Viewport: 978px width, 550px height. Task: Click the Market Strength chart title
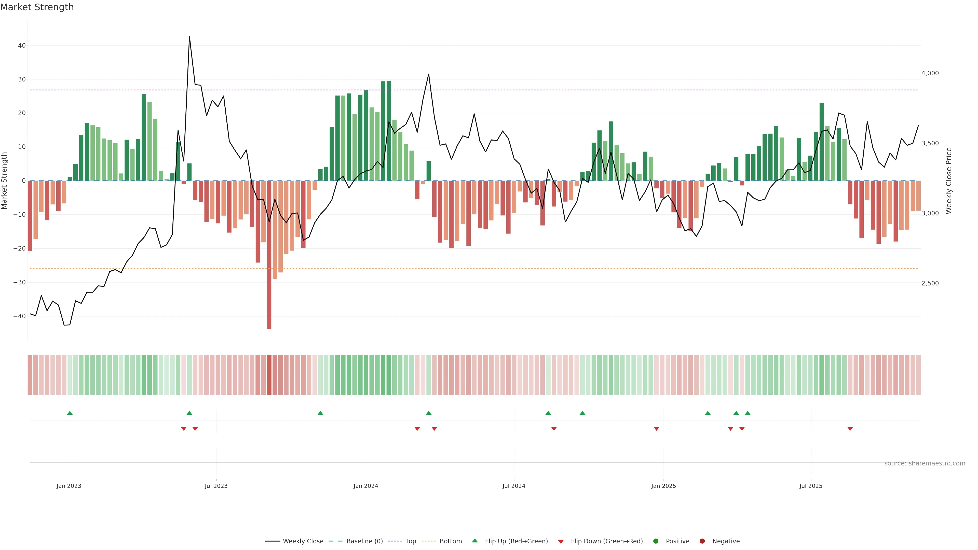pyautogui.click(x=37, y=7)
